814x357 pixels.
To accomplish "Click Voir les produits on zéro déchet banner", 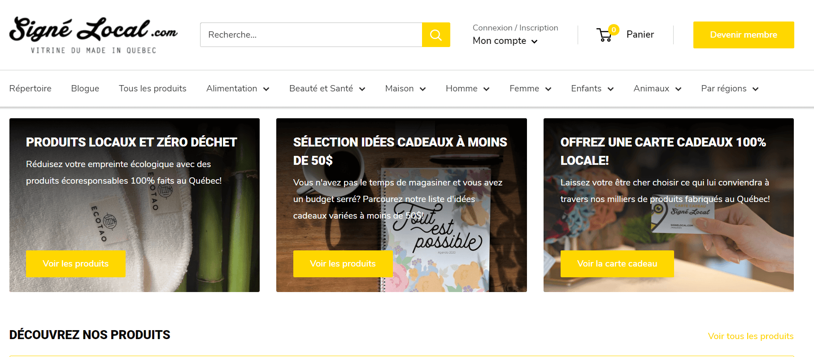I will click(x=75, y=264).
